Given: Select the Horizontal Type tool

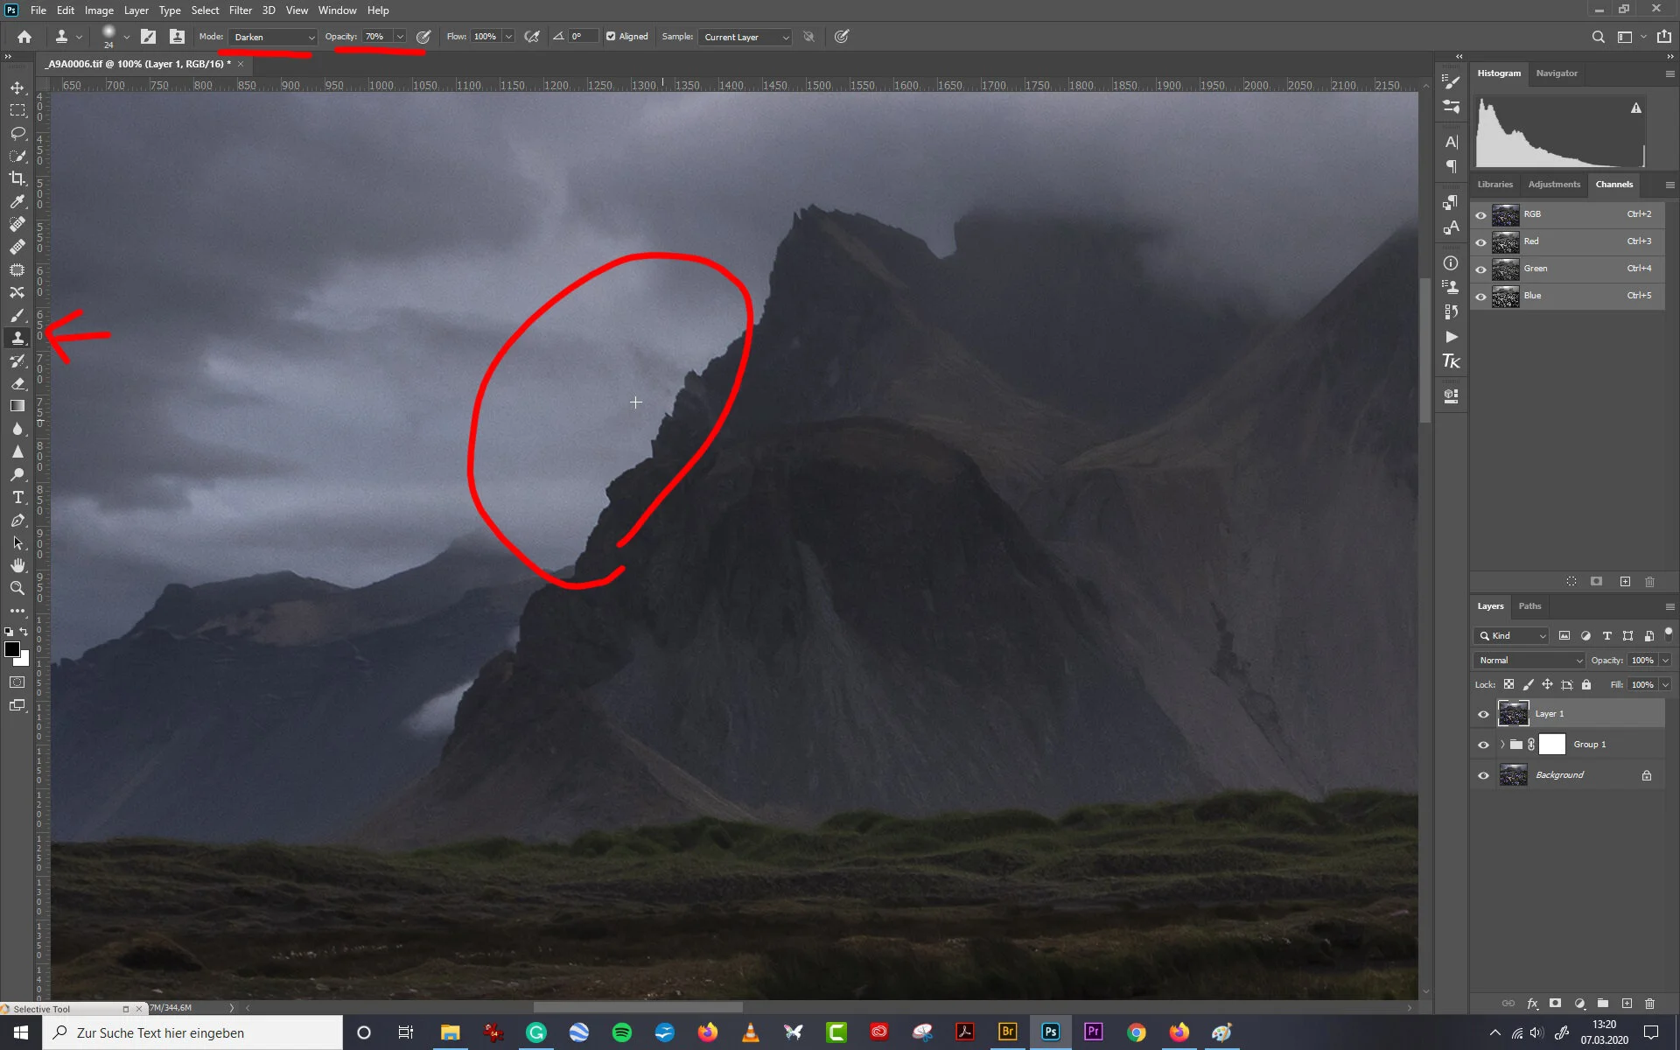Looking at the screenshot, I should [x=17, y=496].
